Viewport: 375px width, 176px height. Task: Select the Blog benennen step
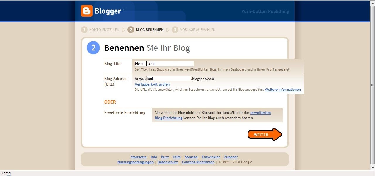149,29
